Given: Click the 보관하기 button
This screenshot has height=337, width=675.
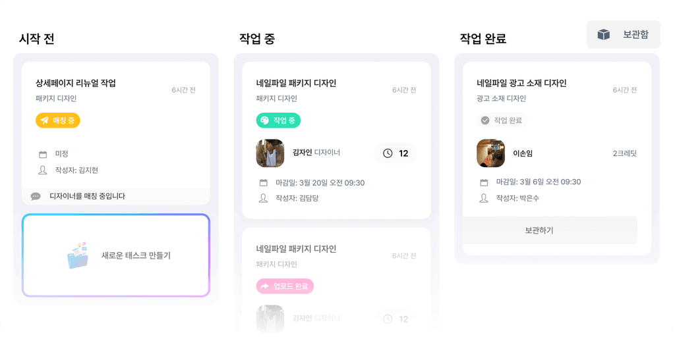Looking at the screenshot, I should click(x=550, y=230).
